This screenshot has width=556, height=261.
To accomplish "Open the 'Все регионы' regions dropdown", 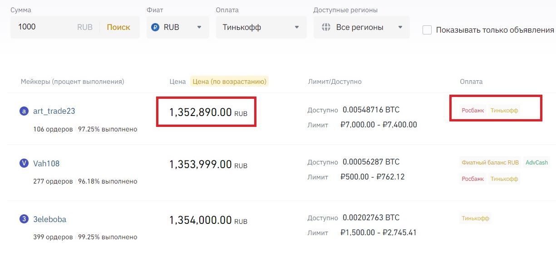I will pos(361,27).
